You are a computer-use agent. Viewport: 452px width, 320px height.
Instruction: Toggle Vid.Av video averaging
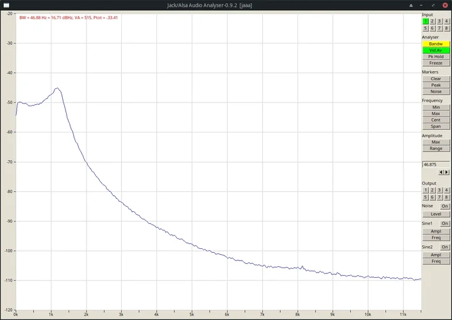[435, 50]
